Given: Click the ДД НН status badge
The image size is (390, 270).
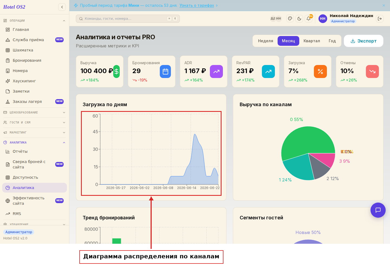Looking at the screenshot, I should pos(276,19).
